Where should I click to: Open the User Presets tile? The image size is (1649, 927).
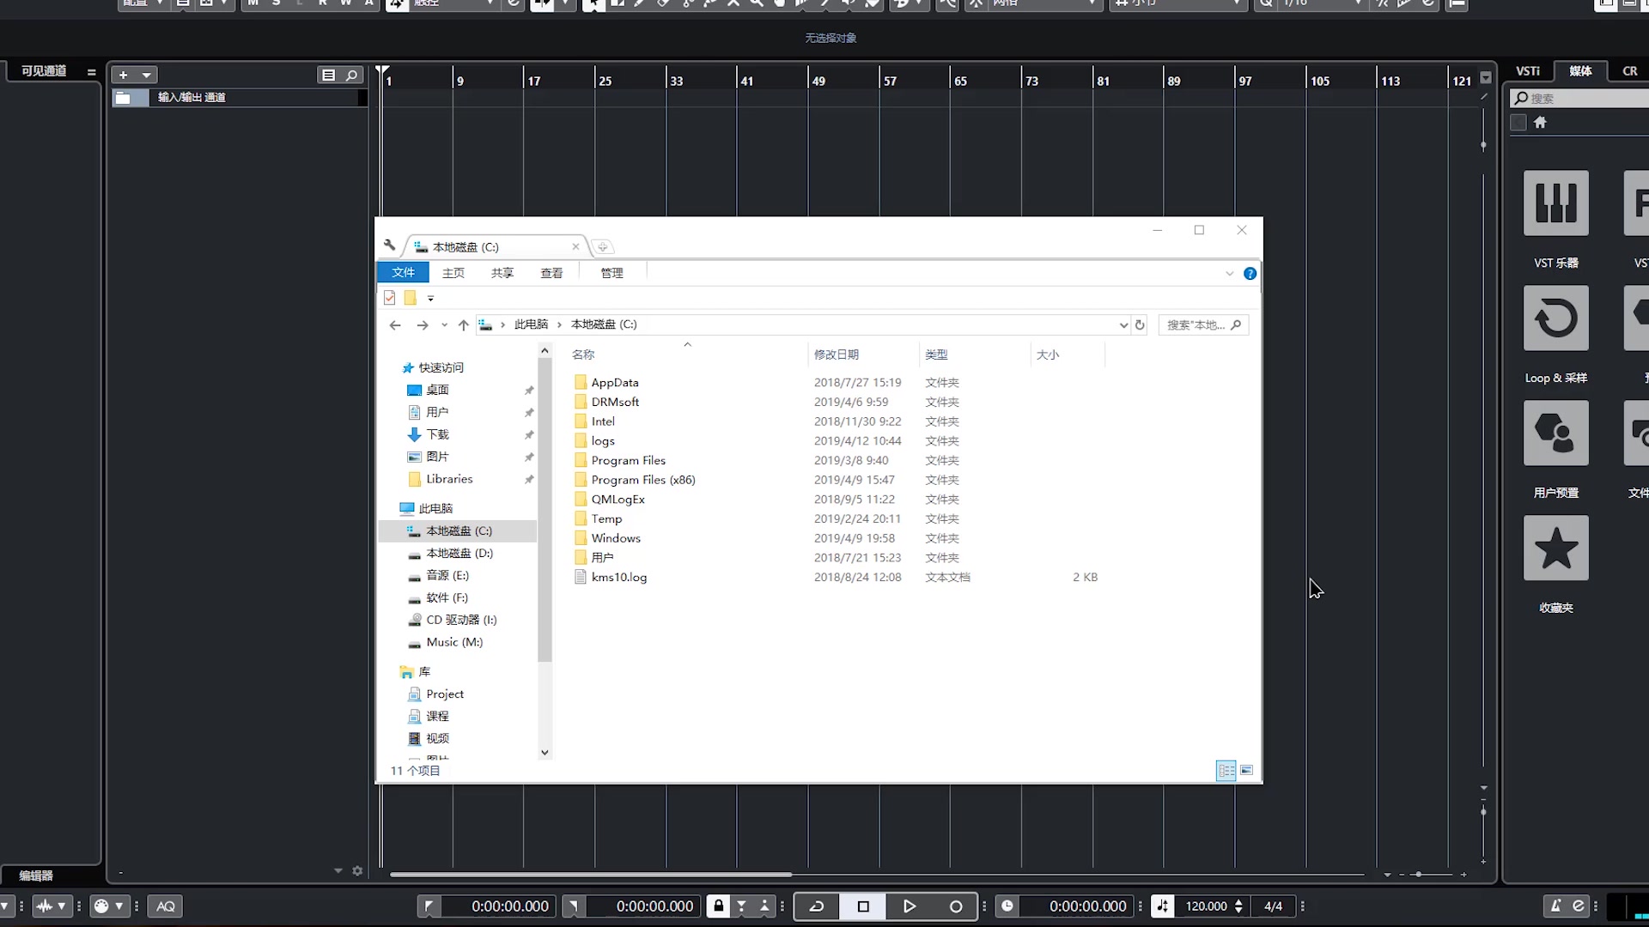pyautogui.click(x=1555, y=433)
